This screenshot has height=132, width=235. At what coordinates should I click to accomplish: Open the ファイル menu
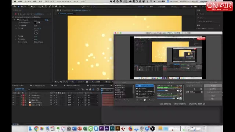(x=28, y=1)
